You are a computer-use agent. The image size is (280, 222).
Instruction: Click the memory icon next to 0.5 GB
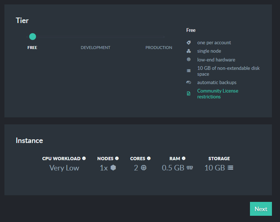pos(189,168)
